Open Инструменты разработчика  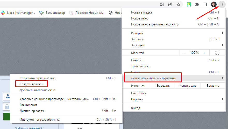coord(66,120)
